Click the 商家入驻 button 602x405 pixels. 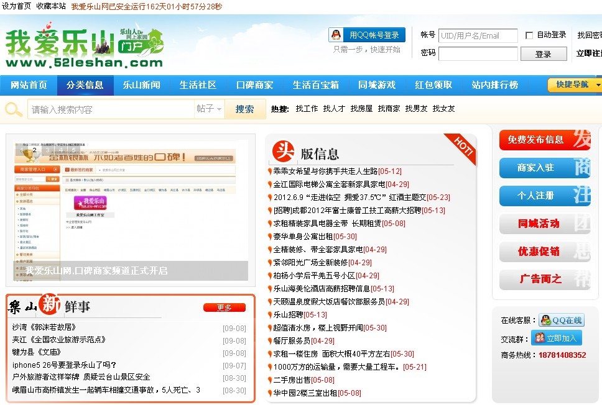tap(545, 168)
